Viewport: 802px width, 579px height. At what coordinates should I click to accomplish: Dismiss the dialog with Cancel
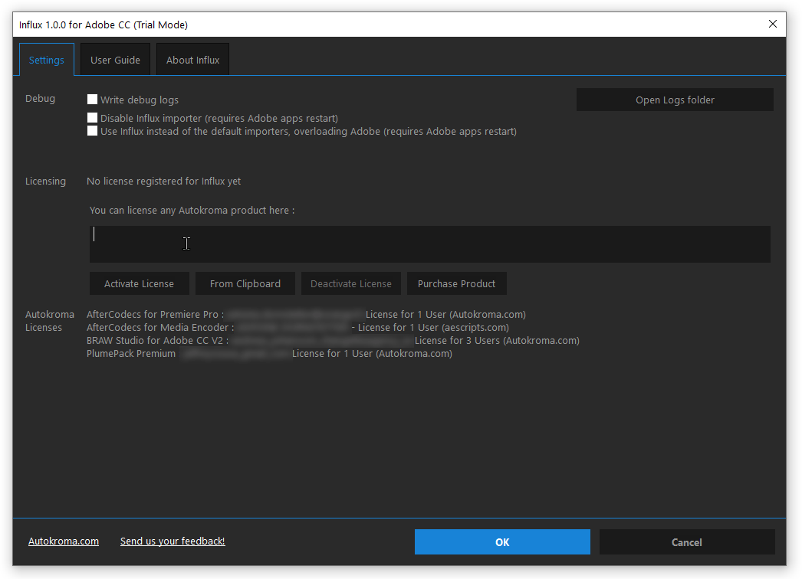pos(686,541)
